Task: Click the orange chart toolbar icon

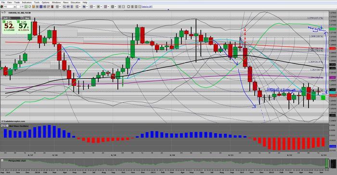Action: point(33,7)
